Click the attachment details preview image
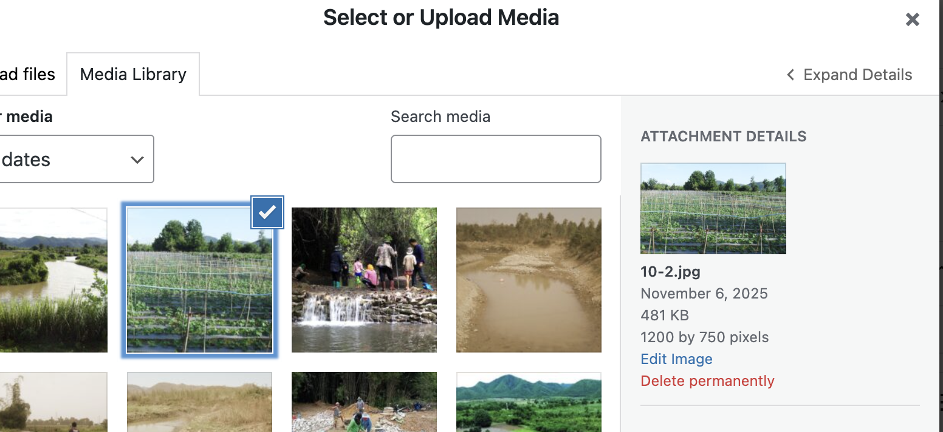The width and height of the screenshot is (943, 432). [x=713, y=208]
